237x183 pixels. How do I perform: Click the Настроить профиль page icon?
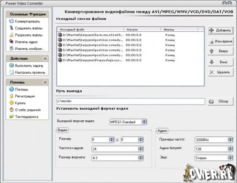(11, 72)
